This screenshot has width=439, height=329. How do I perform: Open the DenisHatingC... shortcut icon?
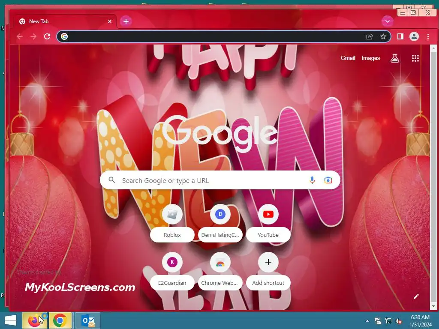coord(220,214)
